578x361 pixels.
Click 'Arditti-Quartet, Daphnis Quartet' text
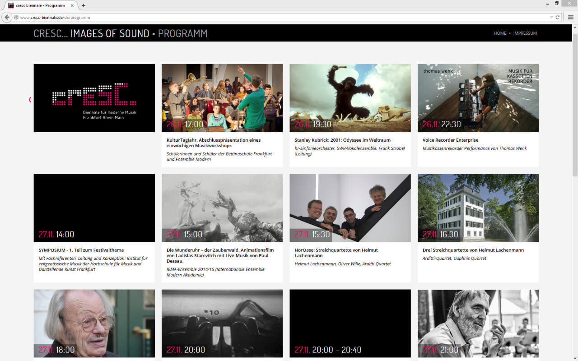click(x=455, y=258)
